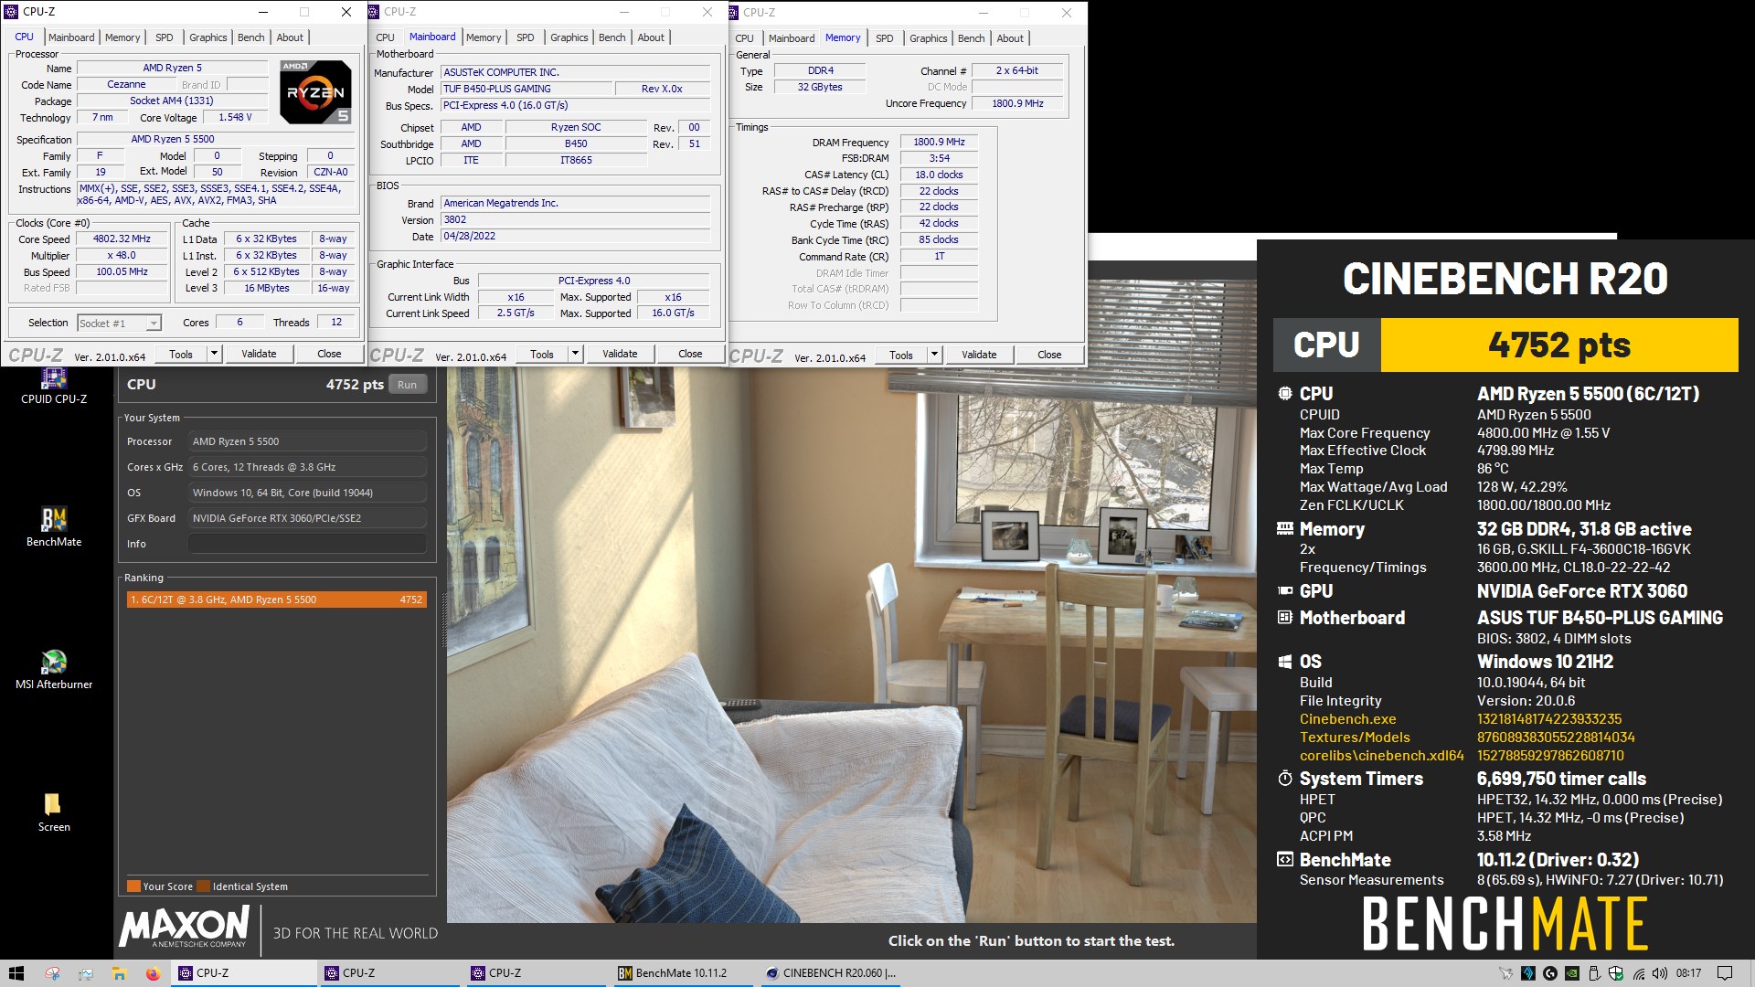
Task: Open the NVIDIA tray icon
Action: point(1572,973)
